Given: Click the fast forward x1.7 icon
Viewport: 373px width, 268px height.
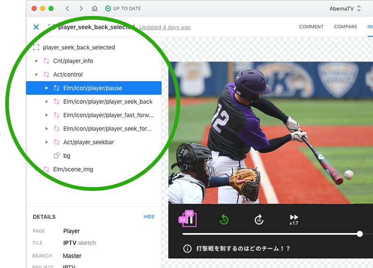Looking at the screenshot, I should [x=294, y=220].
